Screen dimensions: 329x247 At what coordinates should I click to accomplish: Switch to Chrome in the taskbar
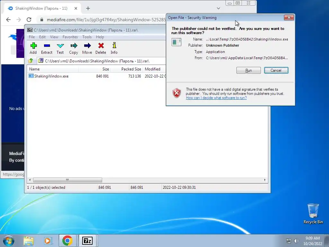pos(67,241)
